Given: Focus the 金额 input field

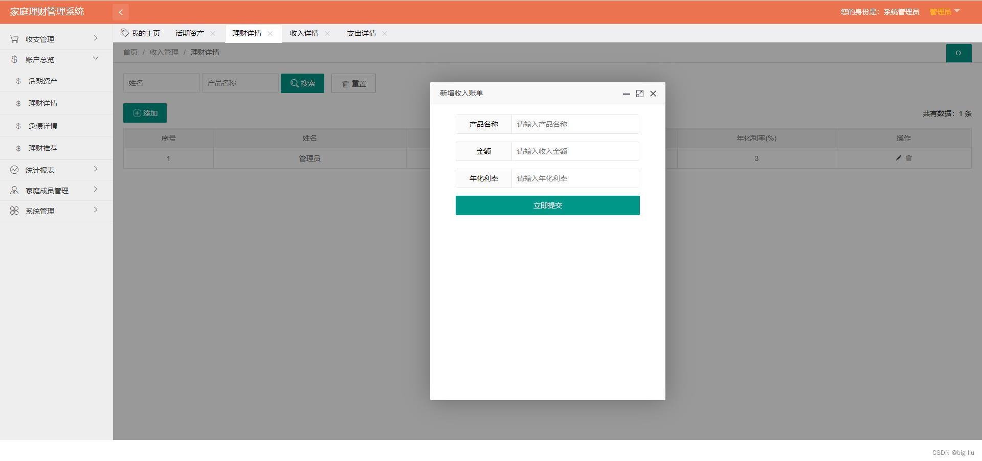Looking at the screenshot, I should (575, 151).
